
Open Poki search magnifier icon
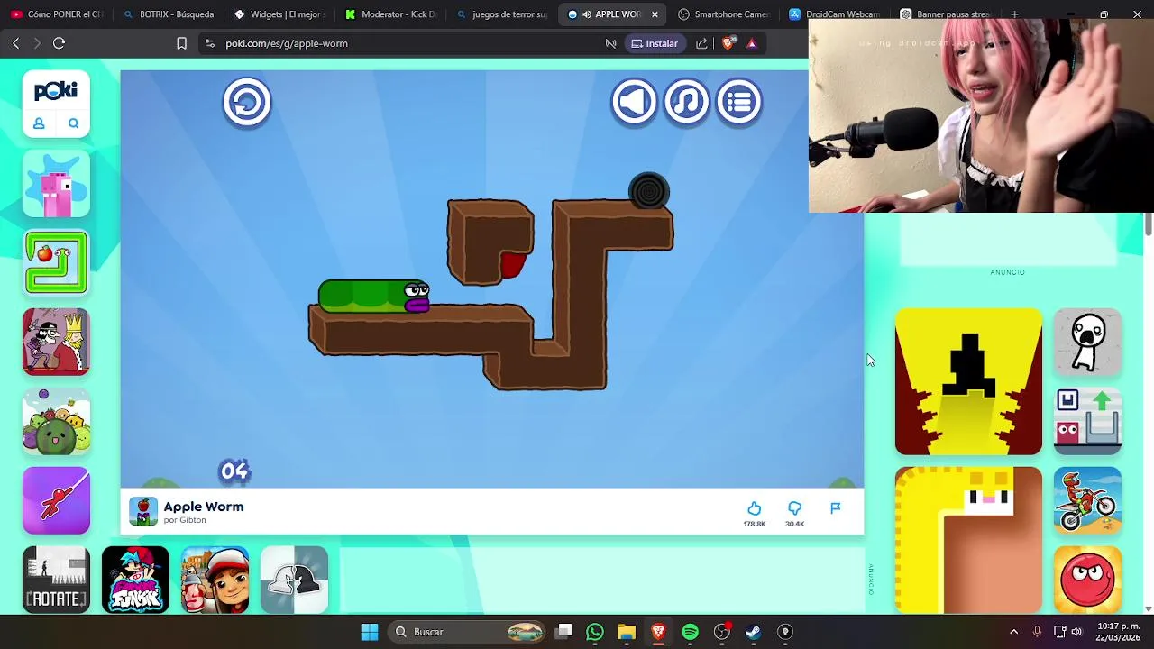[73, 123]
